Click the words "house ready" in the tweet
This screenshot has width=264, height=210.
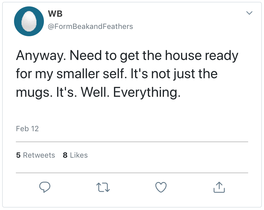pyautogui.click(x=201, y=56)
